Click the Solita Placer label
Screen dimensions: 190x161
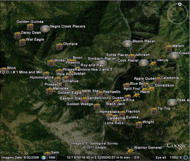point(117,55)
